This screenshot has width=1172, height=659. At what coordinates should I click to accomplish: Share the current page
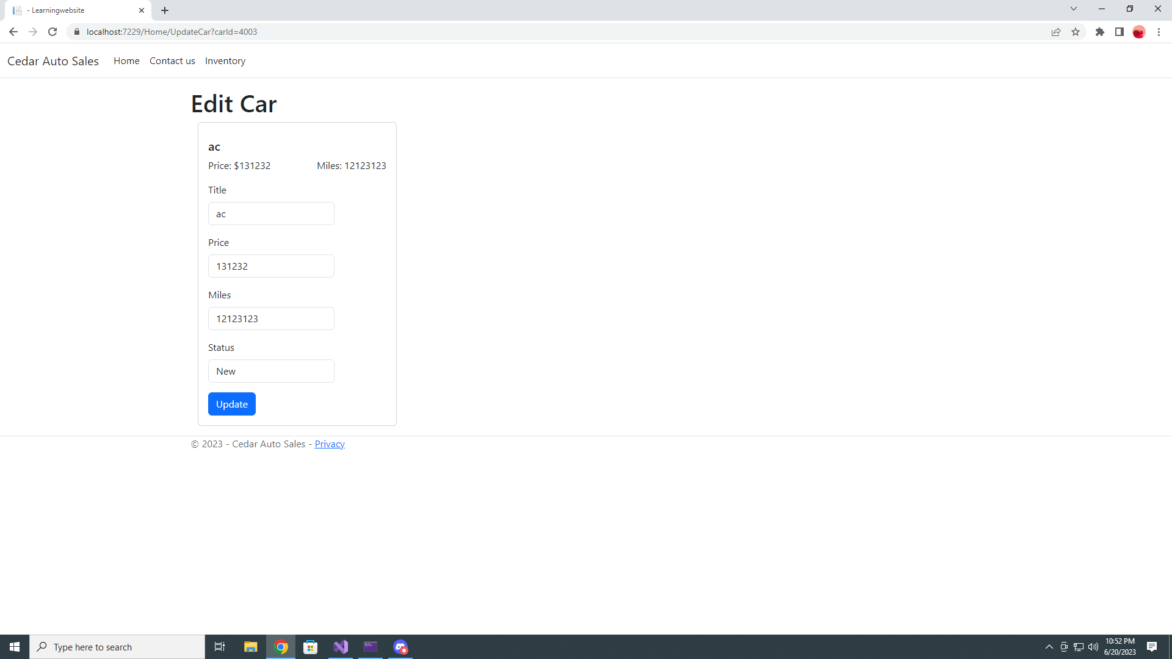click(x=1056, y=32)
